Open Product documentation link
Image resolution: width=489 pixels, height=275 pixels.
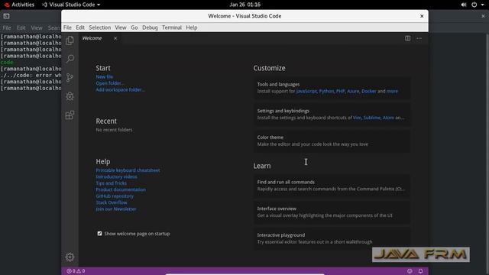click(121, 189)
